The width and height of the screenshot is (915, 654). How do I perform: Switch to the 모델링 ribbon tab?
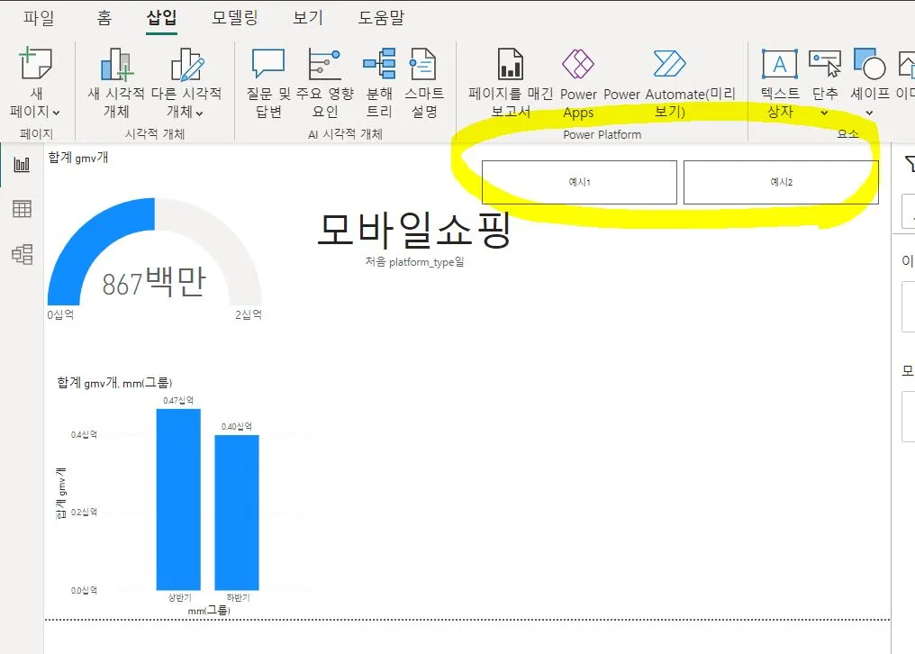click(234, 17)
